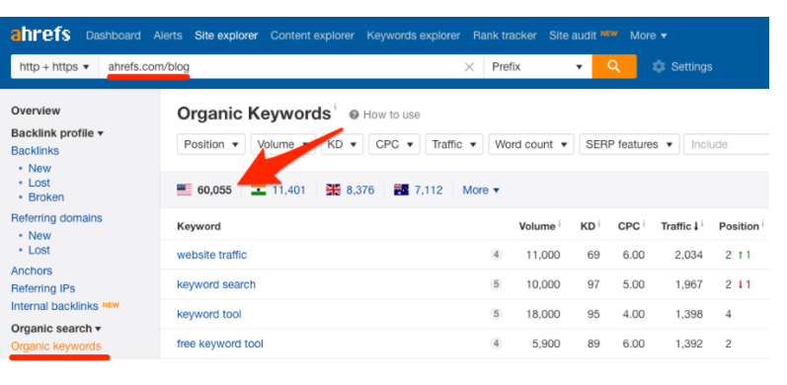Click the info icon beside Position column

[x=762, y=223]
